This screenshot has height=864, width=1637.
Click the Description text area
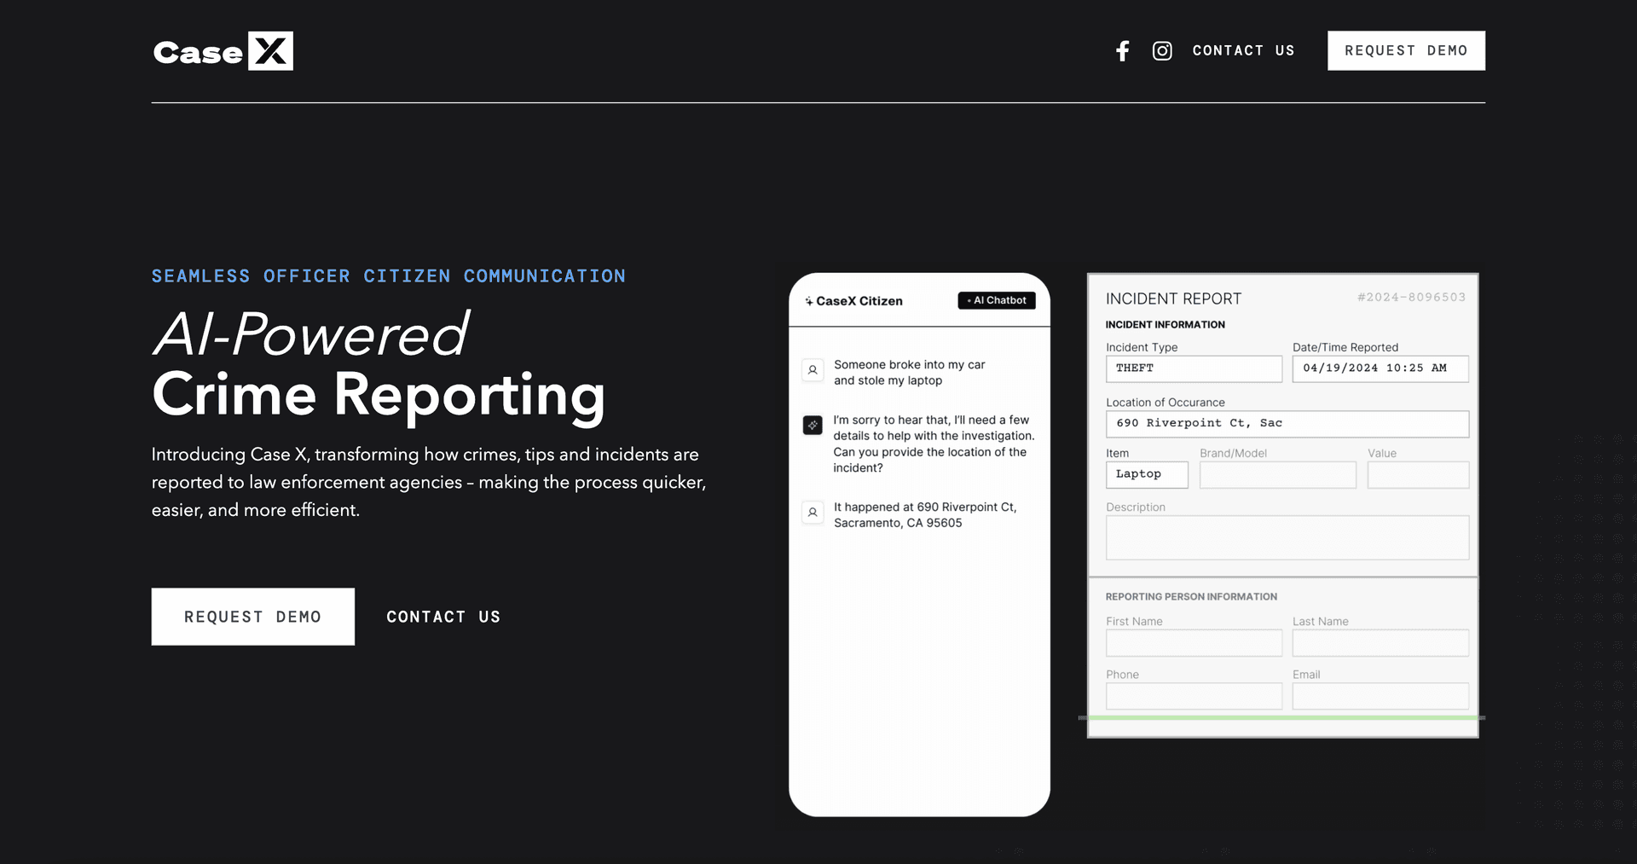click(1287, 537)
